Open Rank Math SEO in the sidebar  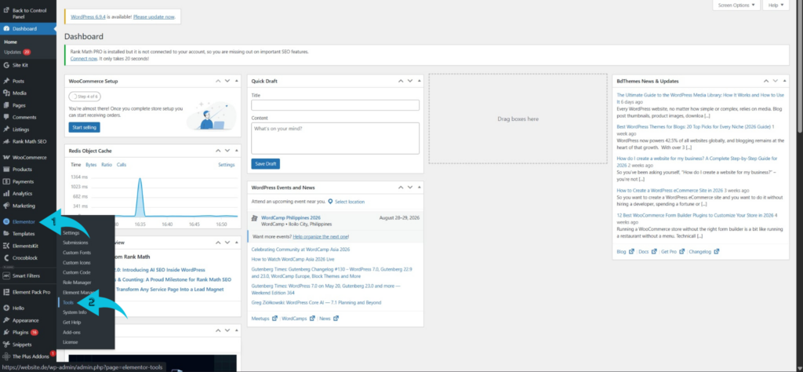(x=28, y=141)
